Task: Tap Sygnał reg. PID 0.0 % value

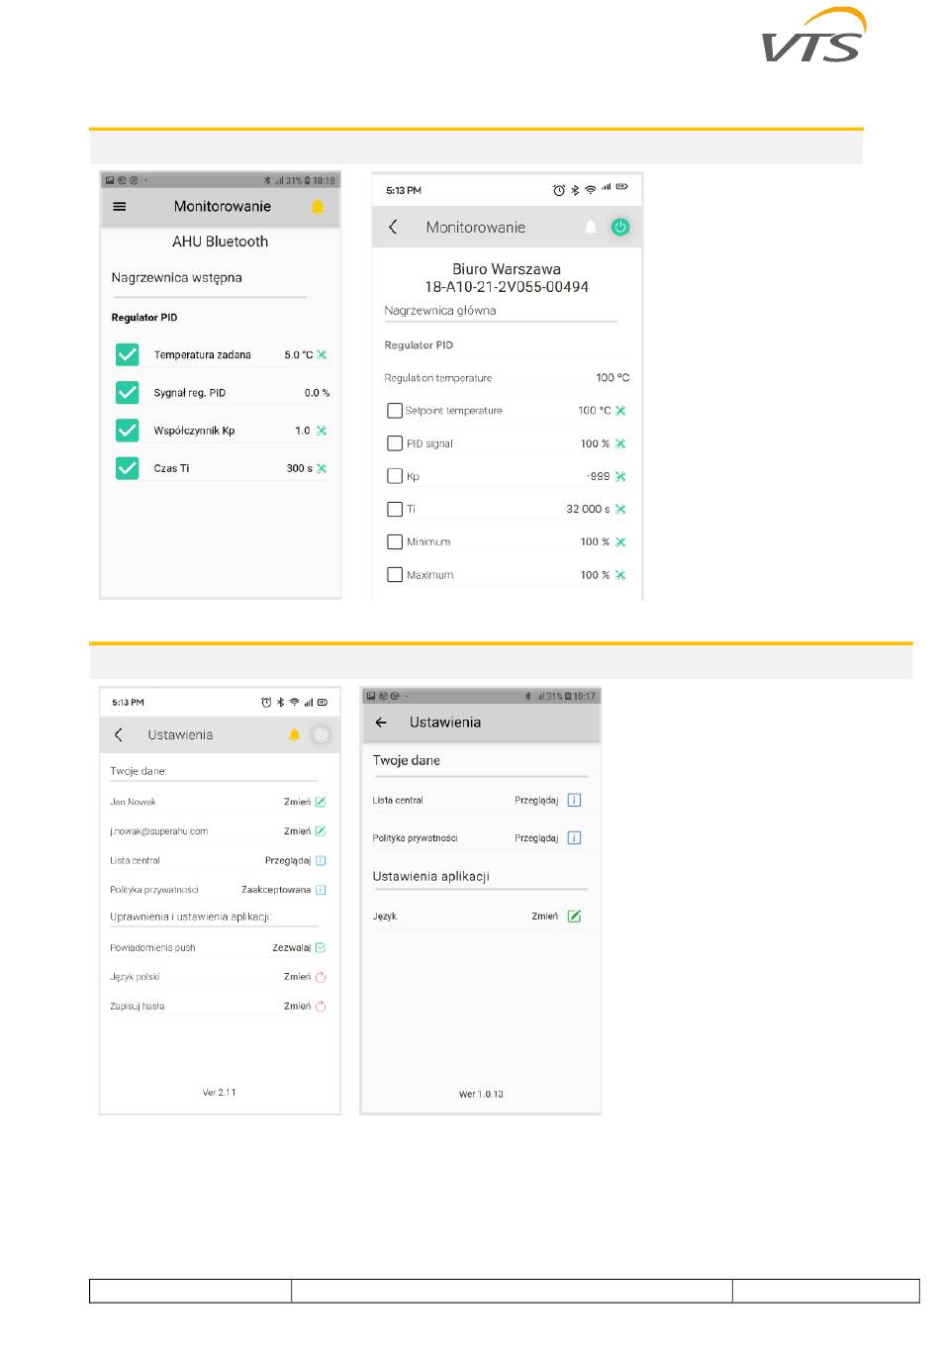Action: click(x=317, y=393)
